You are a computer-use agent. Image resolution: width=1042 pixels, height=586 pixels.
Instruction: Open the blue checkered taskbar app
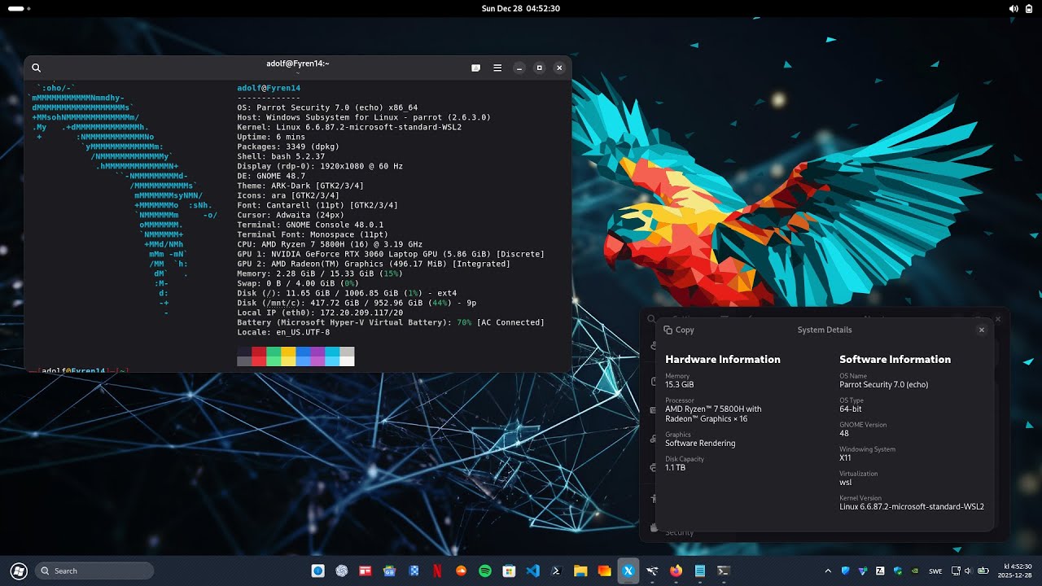(x=414, y=571)
